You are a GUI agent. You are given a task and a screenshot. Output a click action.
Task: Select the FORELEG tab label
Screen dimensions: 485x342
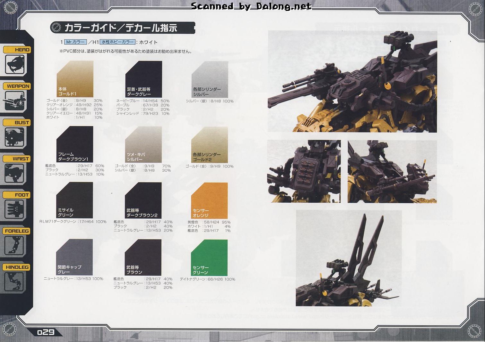[17, 231]
